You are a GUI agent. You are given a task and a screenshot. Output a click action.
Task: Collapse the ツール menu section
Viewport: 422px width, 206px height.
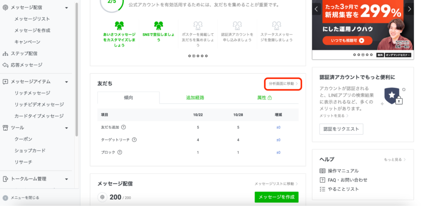coord(66,128)
